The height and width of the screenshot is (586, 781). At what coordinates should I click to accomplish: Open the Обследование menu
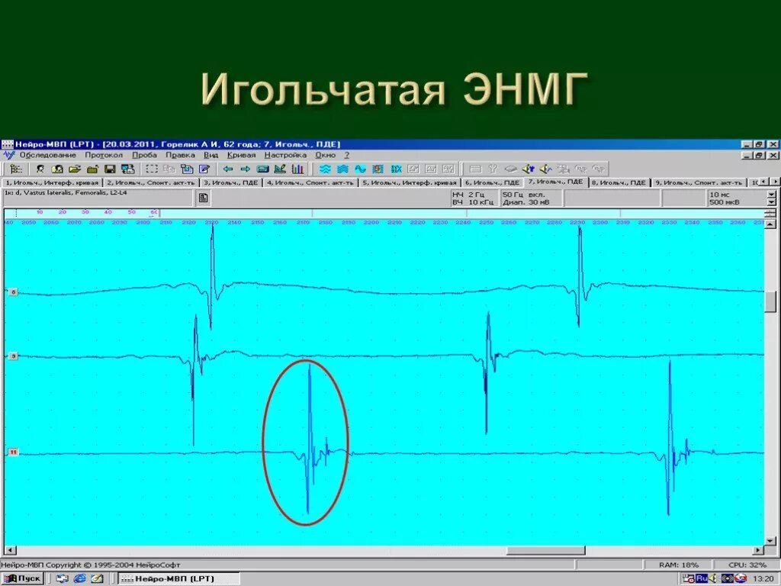pos(48,155)
